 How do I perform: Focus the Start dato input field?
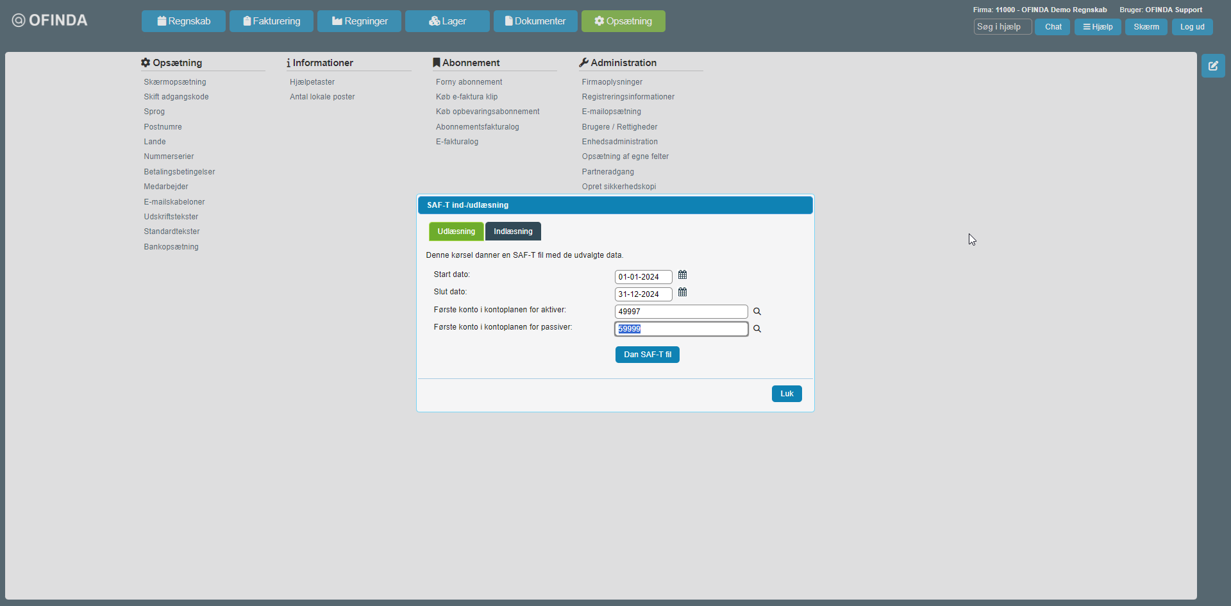pyautogui.click(x=643, y=277)
